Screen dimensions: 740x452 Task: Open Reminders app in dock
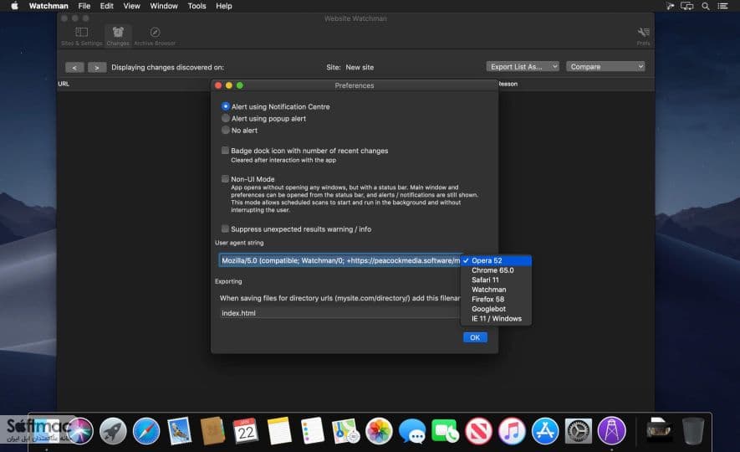pyautogui.click(x=313, y=431)
